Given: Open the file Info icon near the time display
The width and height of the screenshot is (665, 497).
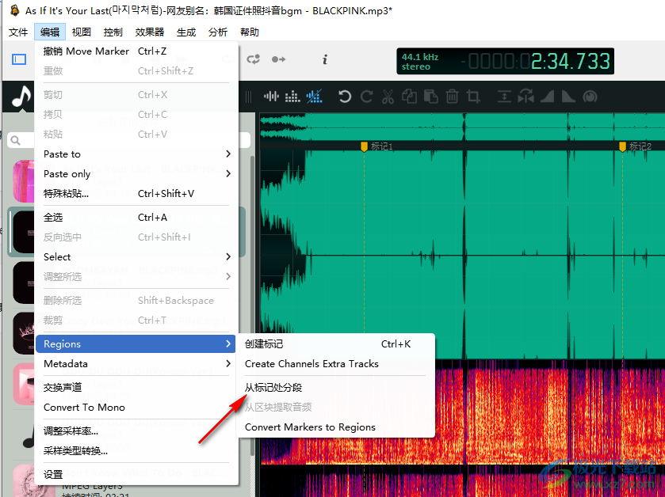Looking at the screenshot, I should pos(325,59).
